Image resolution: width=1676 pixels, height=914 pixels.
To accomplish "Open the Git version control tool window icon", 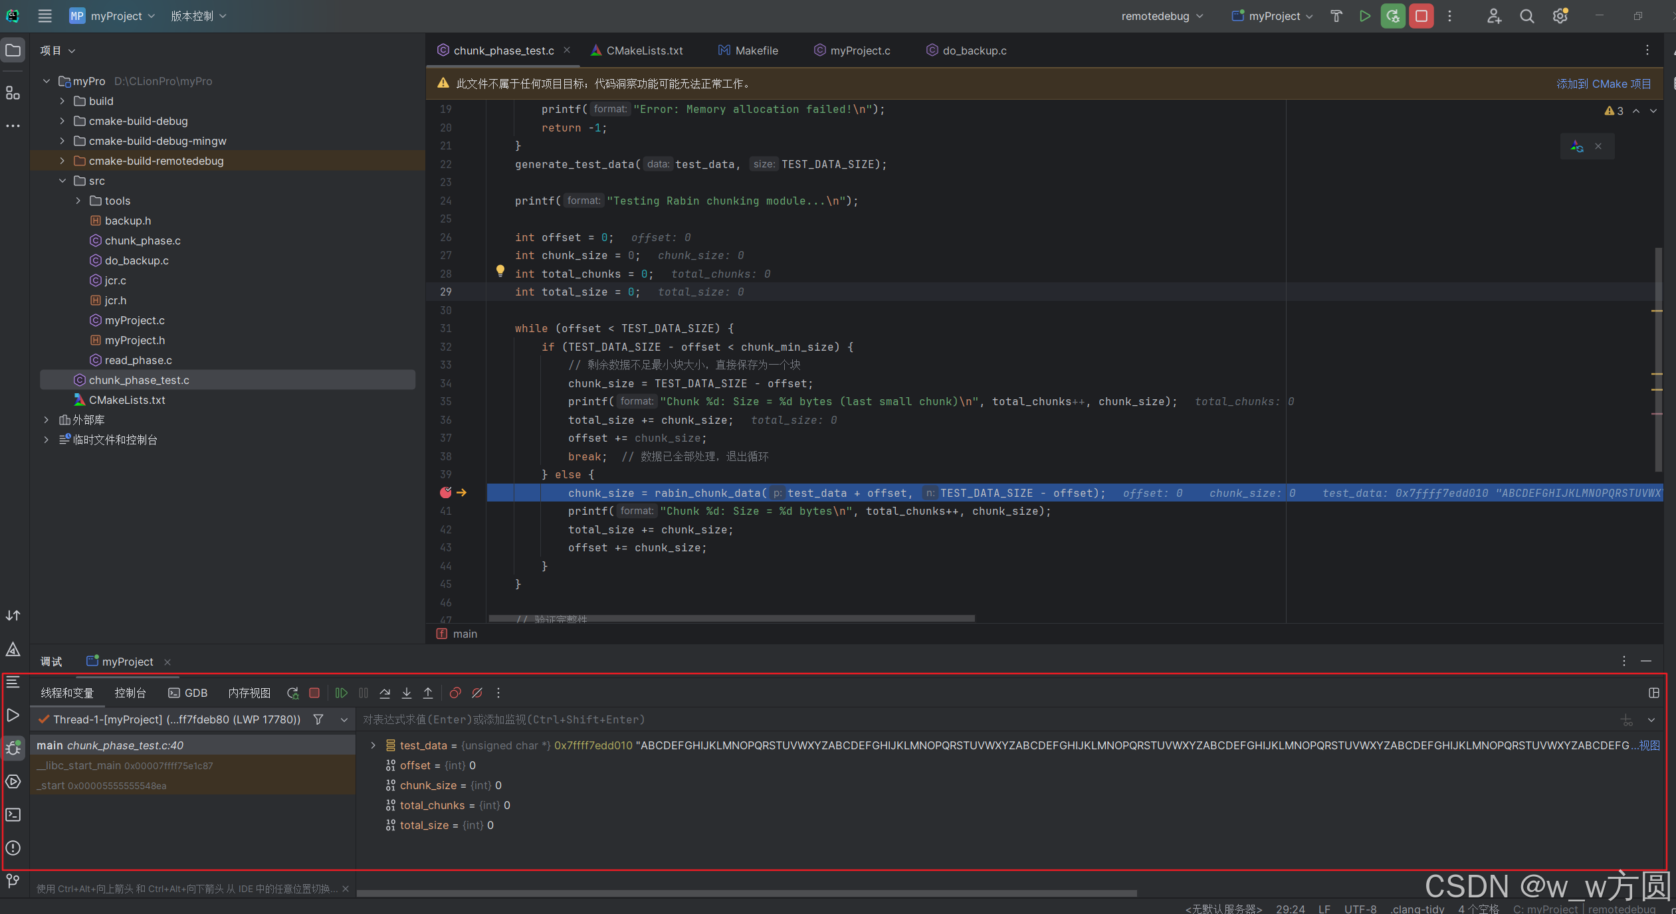I will pos(13,881).
